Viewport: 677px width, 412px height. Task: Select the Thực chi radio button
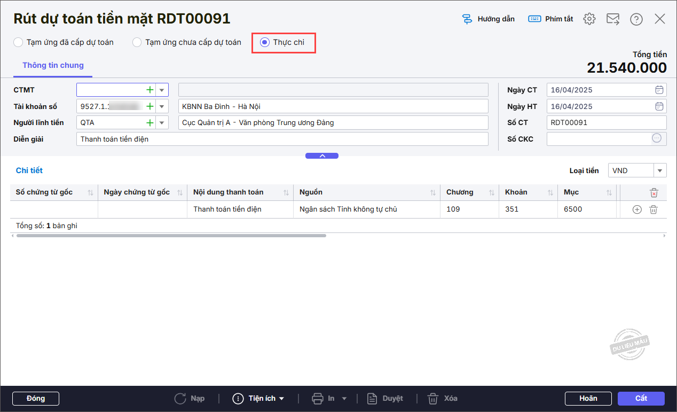coord(265,42)
